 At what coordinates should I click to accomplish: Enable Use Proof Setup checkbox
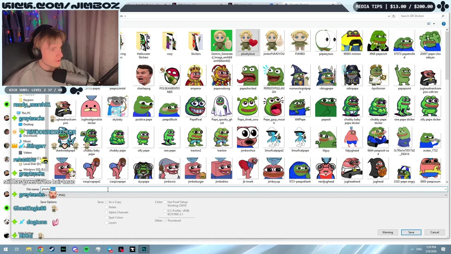point(165,202)
